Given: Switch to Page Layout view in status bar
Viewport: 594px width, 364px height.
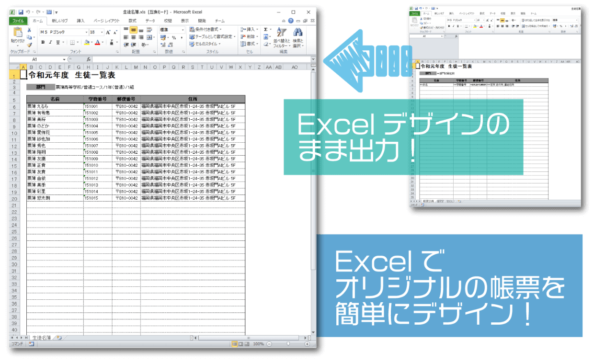Looking at the screenshot, I should click(241, 344).
